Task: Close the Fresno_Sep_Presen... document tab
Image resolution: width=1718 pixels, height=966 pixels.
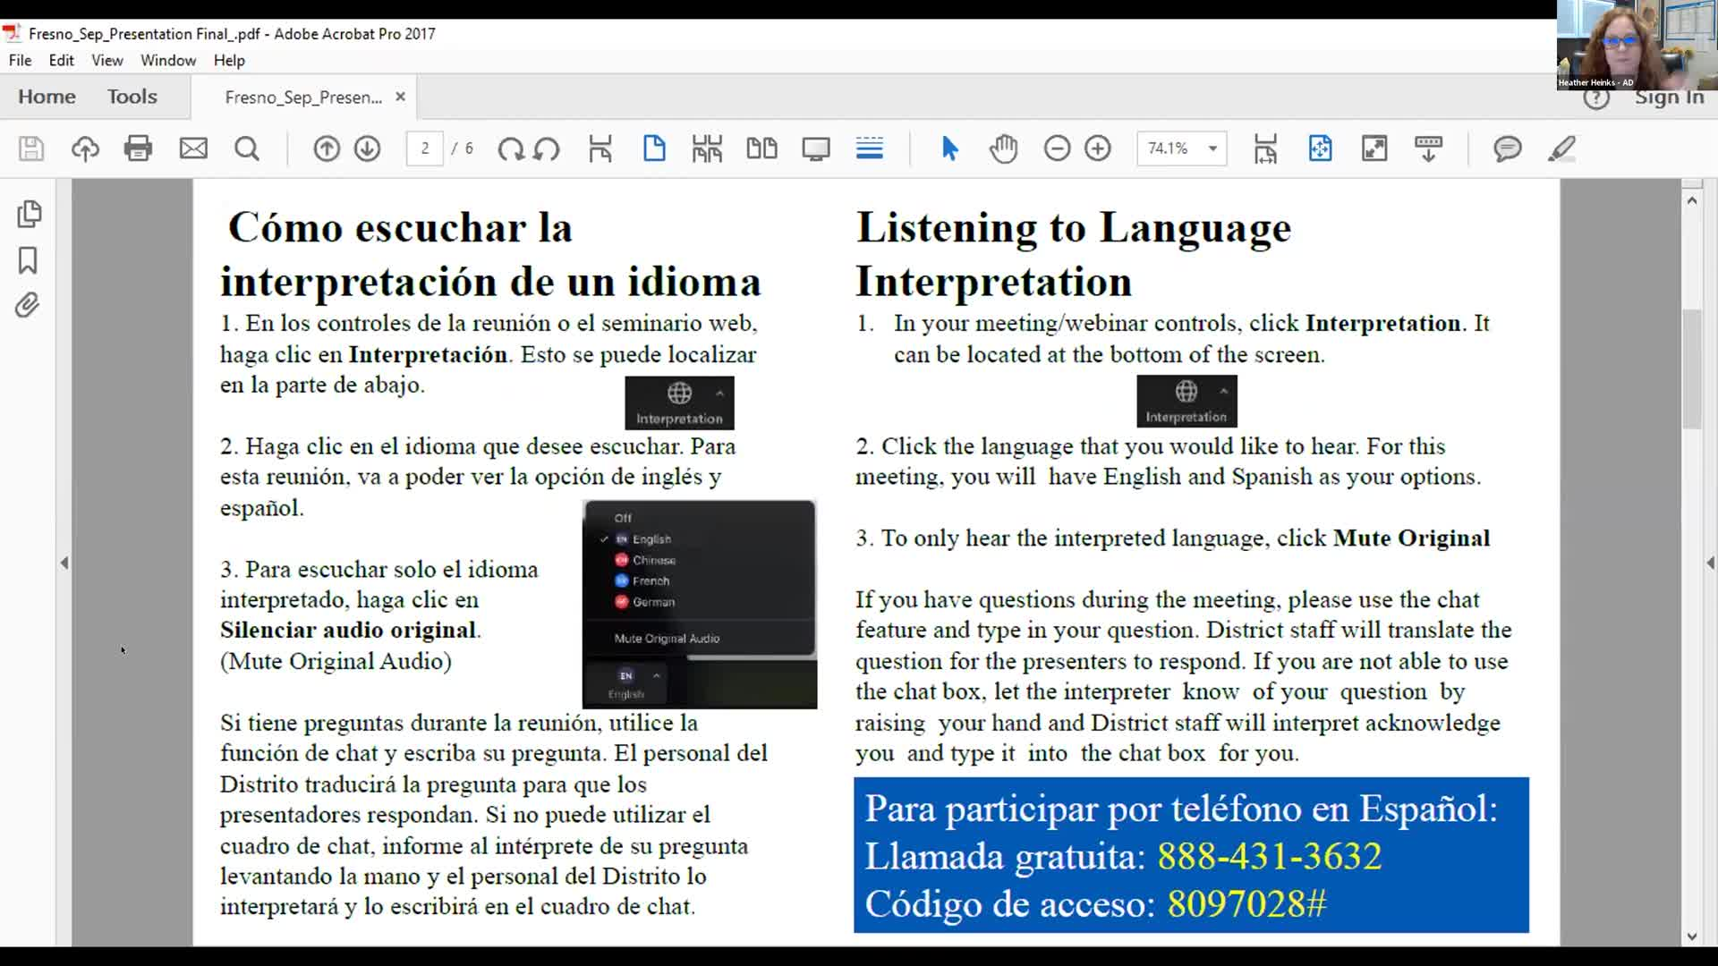Action: click(400, 97)
